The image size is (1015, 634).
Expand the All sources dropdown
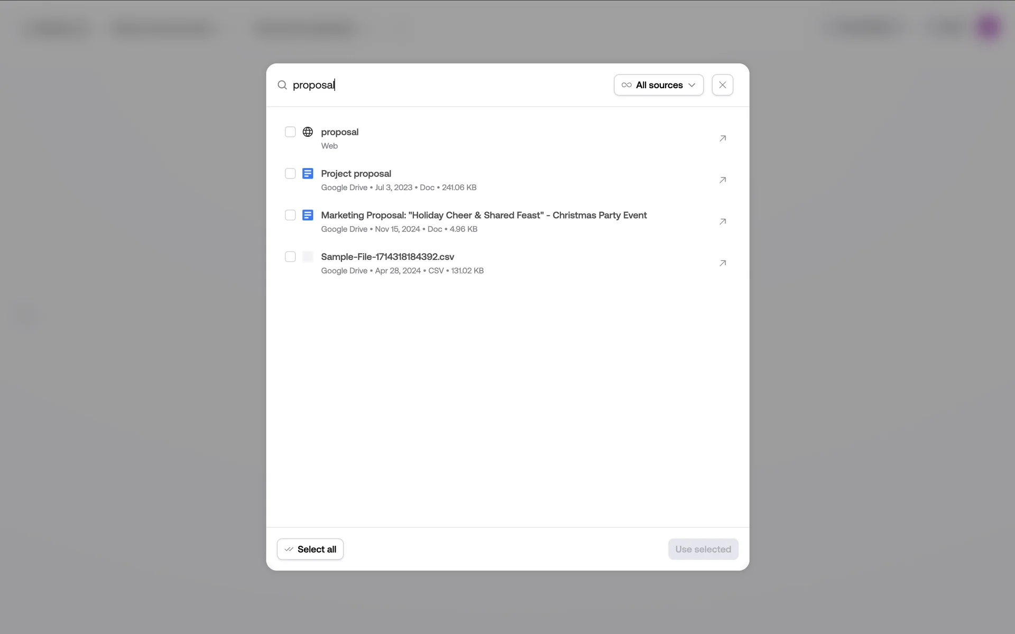(658, 85)
